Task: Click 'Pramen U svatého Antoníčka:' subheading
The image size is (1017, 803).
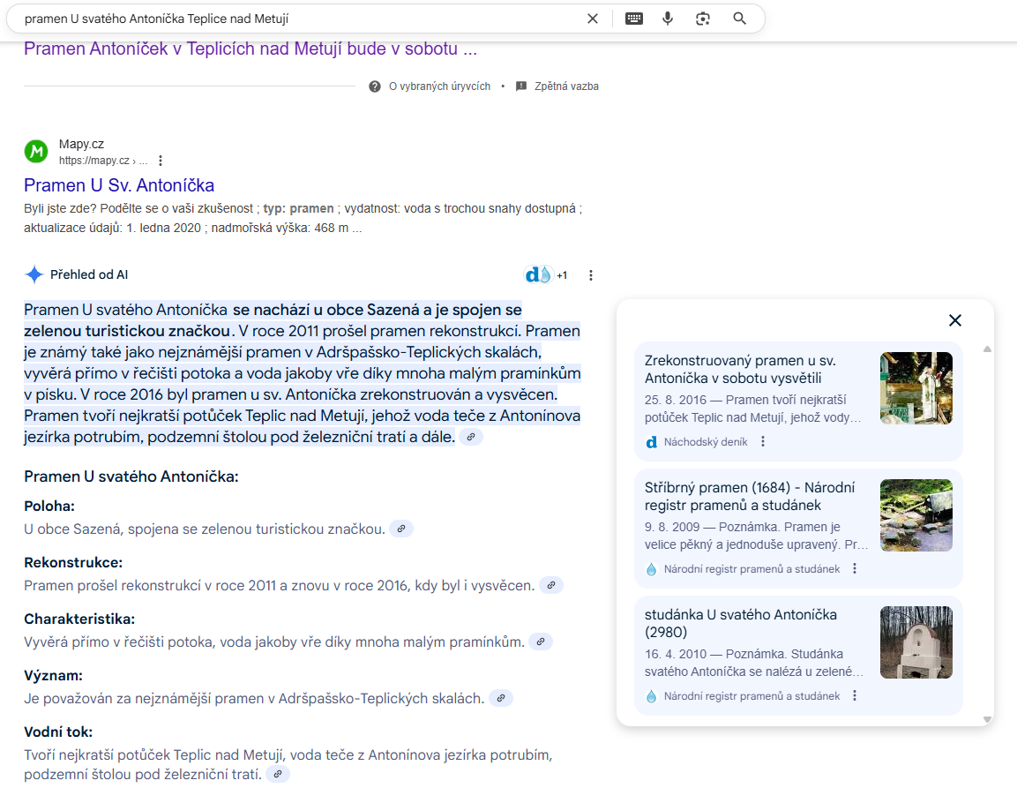Action: 131,477
